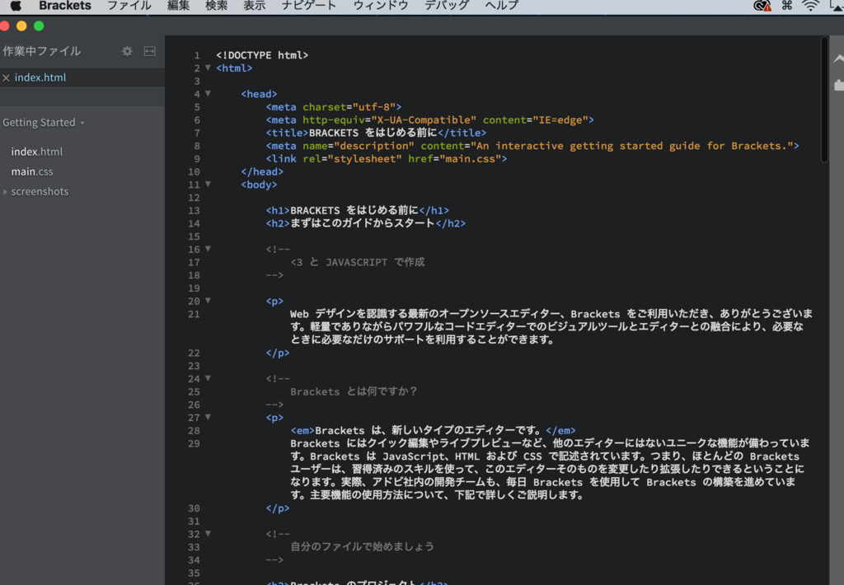Click line number 9 in the gutter

tap(197, 159)
